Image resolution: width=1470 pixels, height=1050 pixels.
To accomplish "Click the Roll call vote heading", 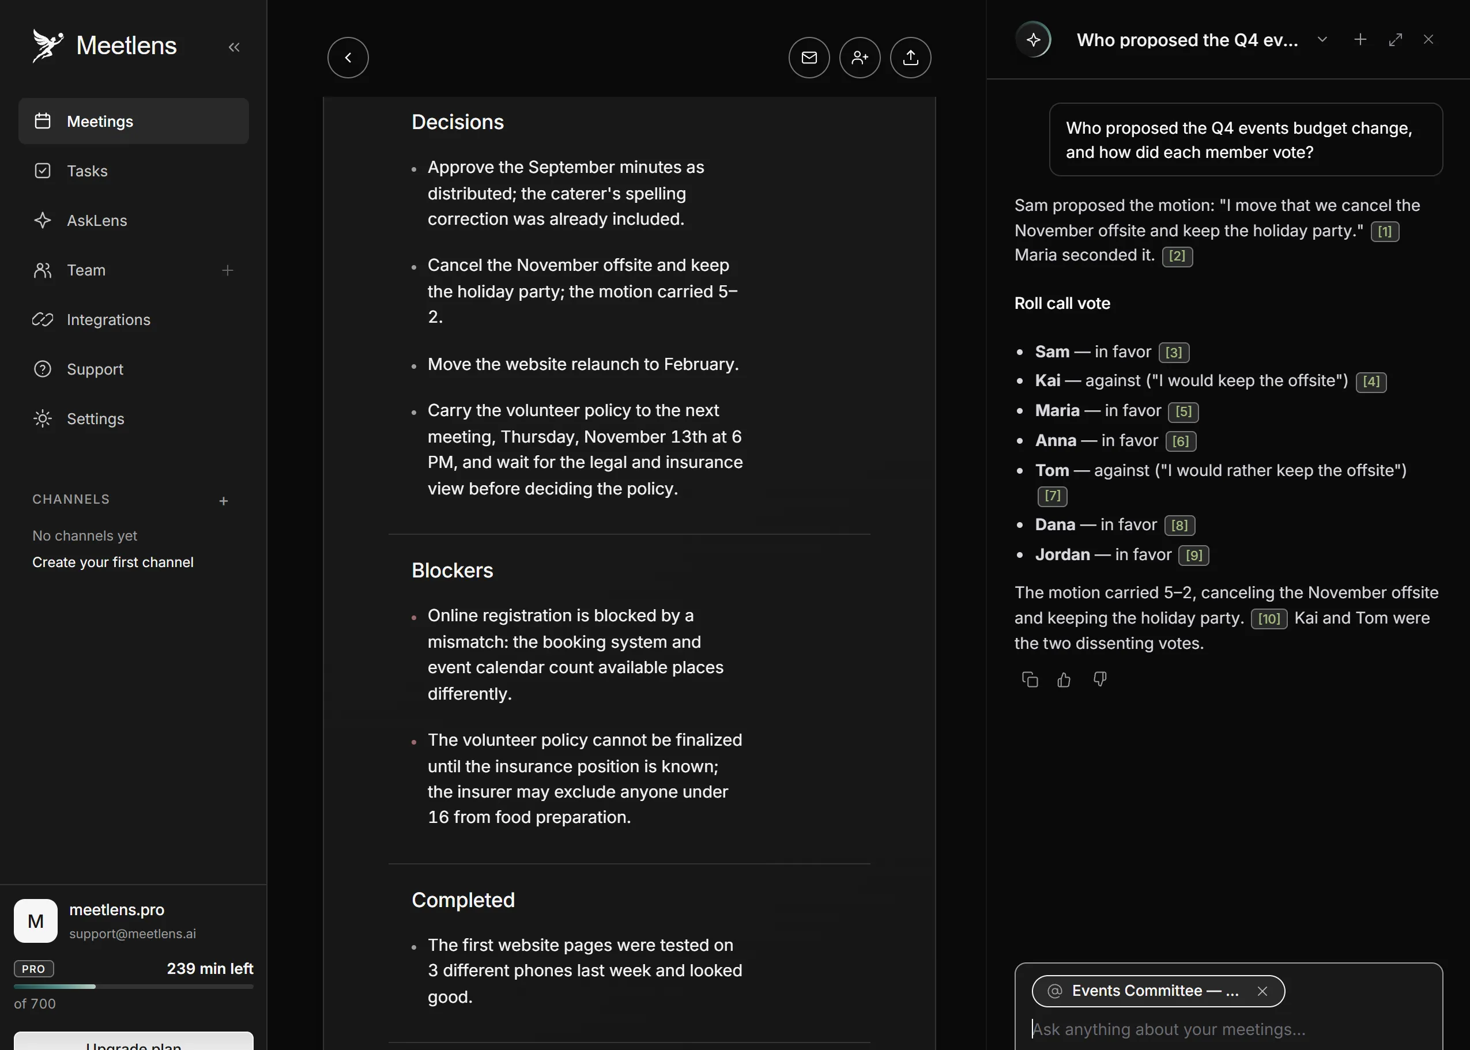I will [1062, 303].
